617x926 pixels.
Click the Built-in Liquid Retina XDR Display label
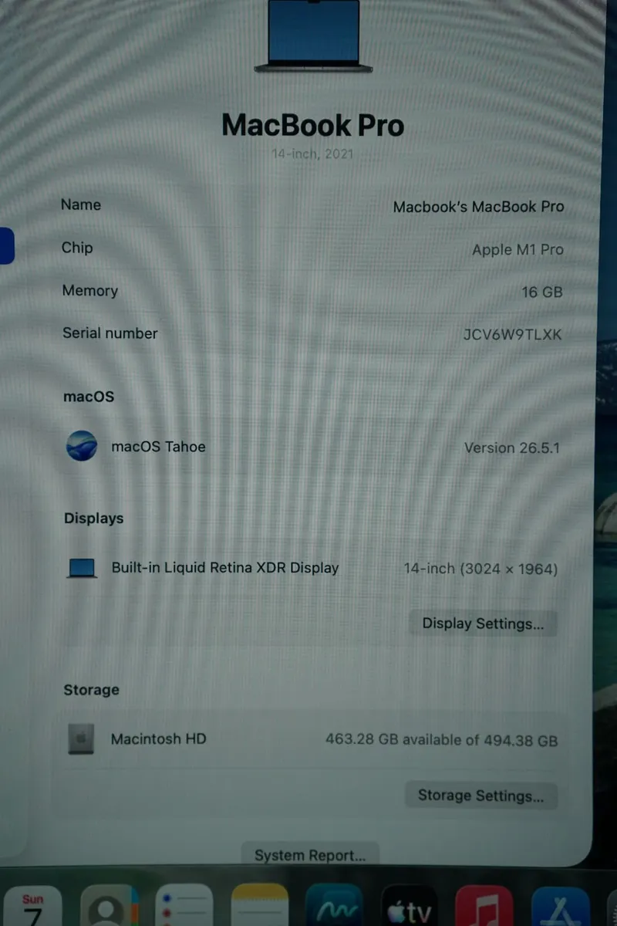pos(225,568)
